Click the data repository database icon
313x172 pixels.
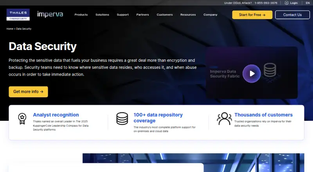coord(122,118)
